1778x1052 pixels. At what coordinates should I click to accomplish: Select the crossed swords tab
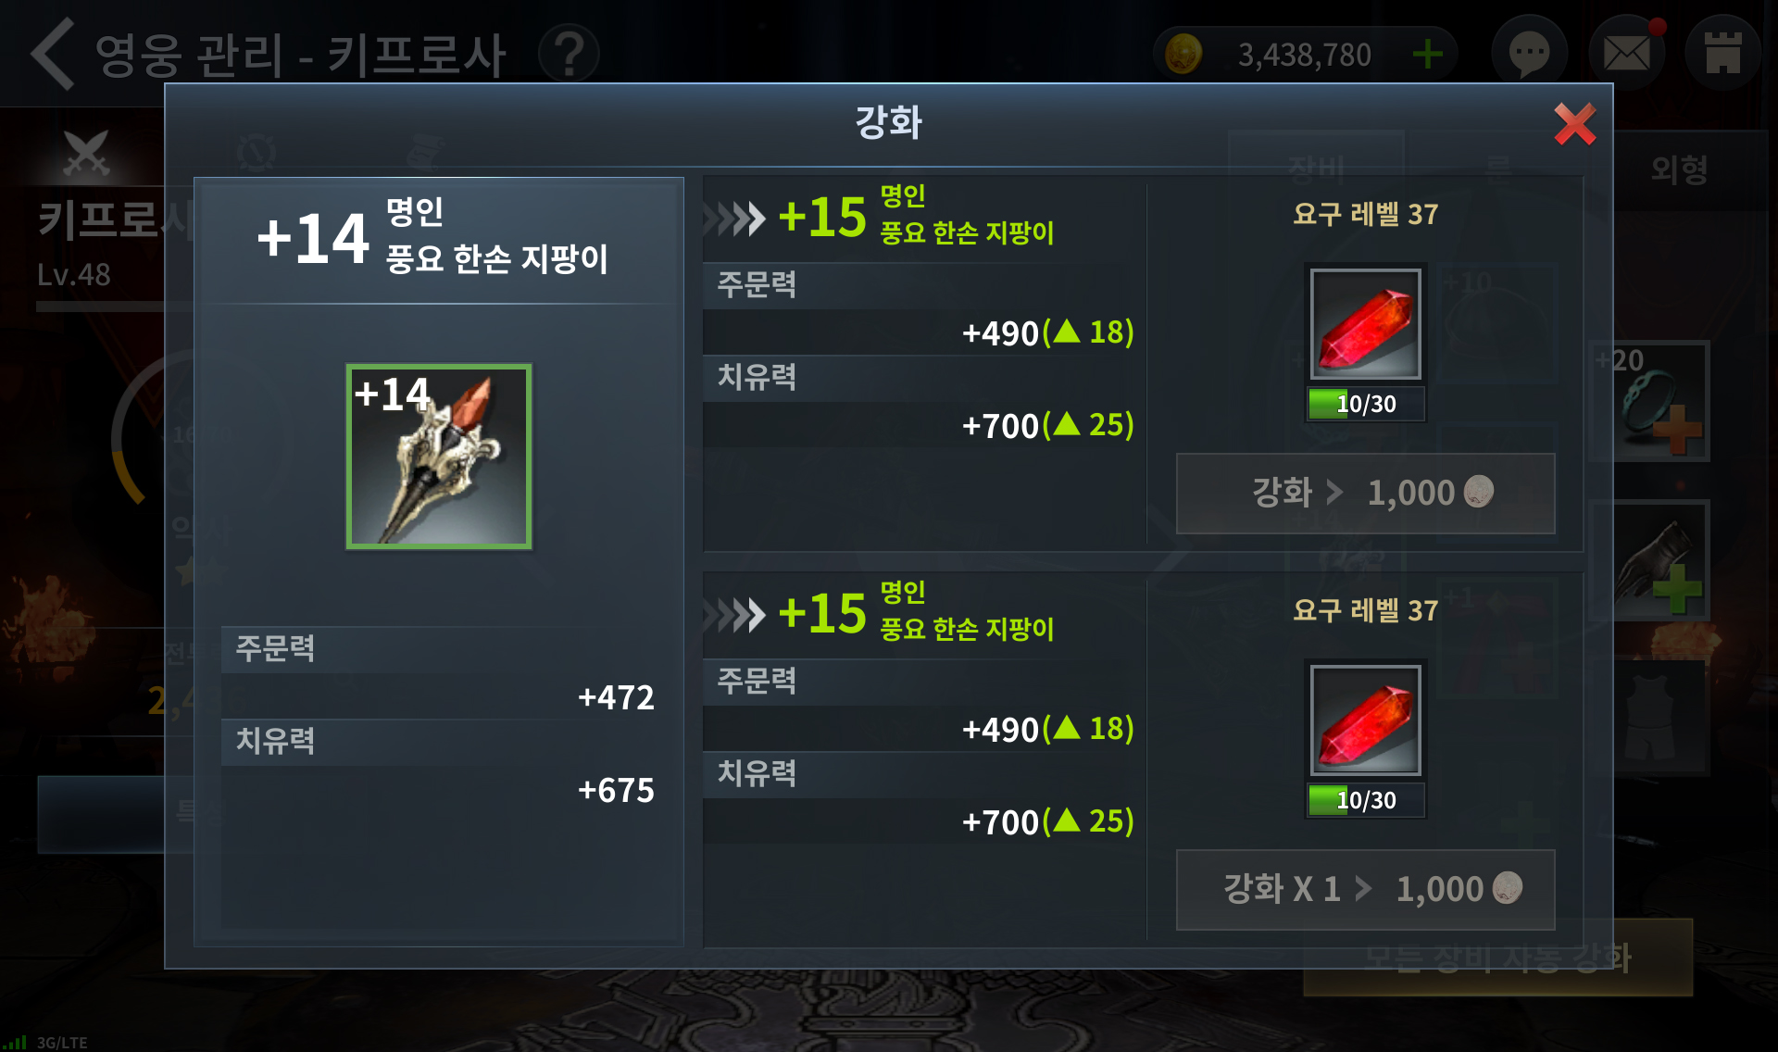(x=86, y=154)
